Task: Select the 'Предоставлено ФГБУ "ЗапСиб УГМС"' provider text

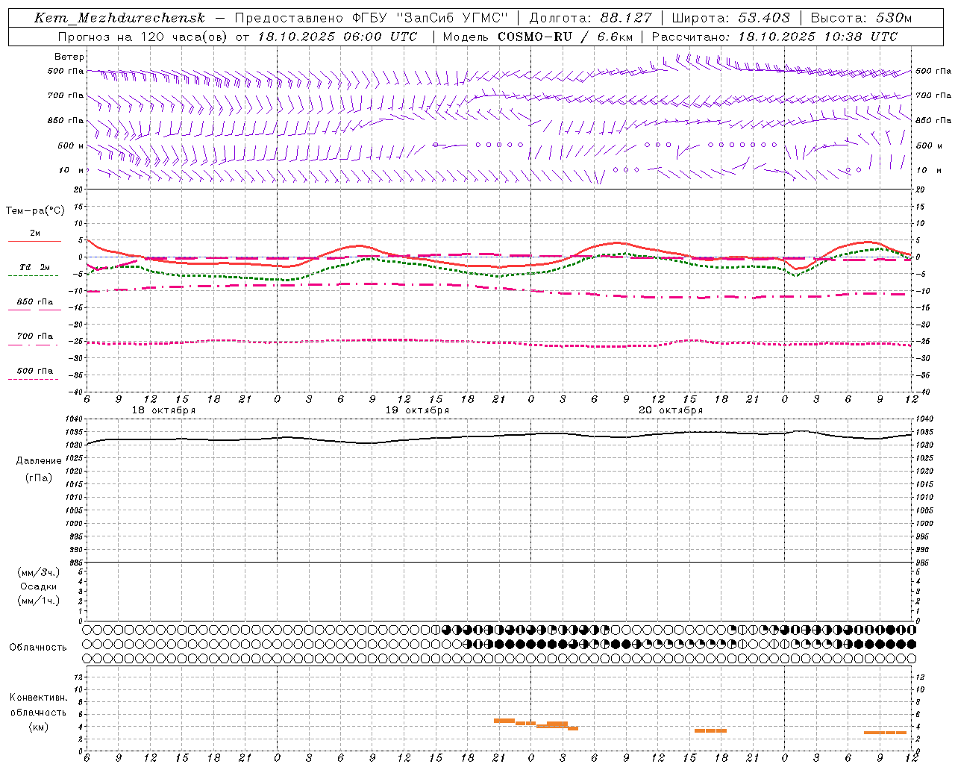Action: point(371,18)
